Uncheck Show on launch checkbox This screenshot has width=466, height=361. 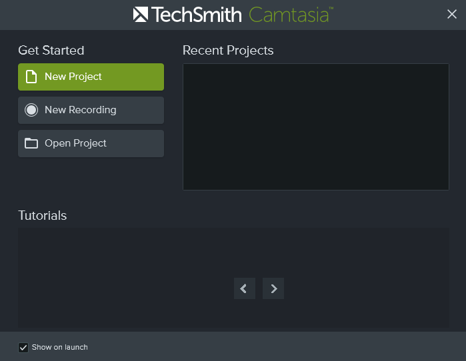[23, 347]
